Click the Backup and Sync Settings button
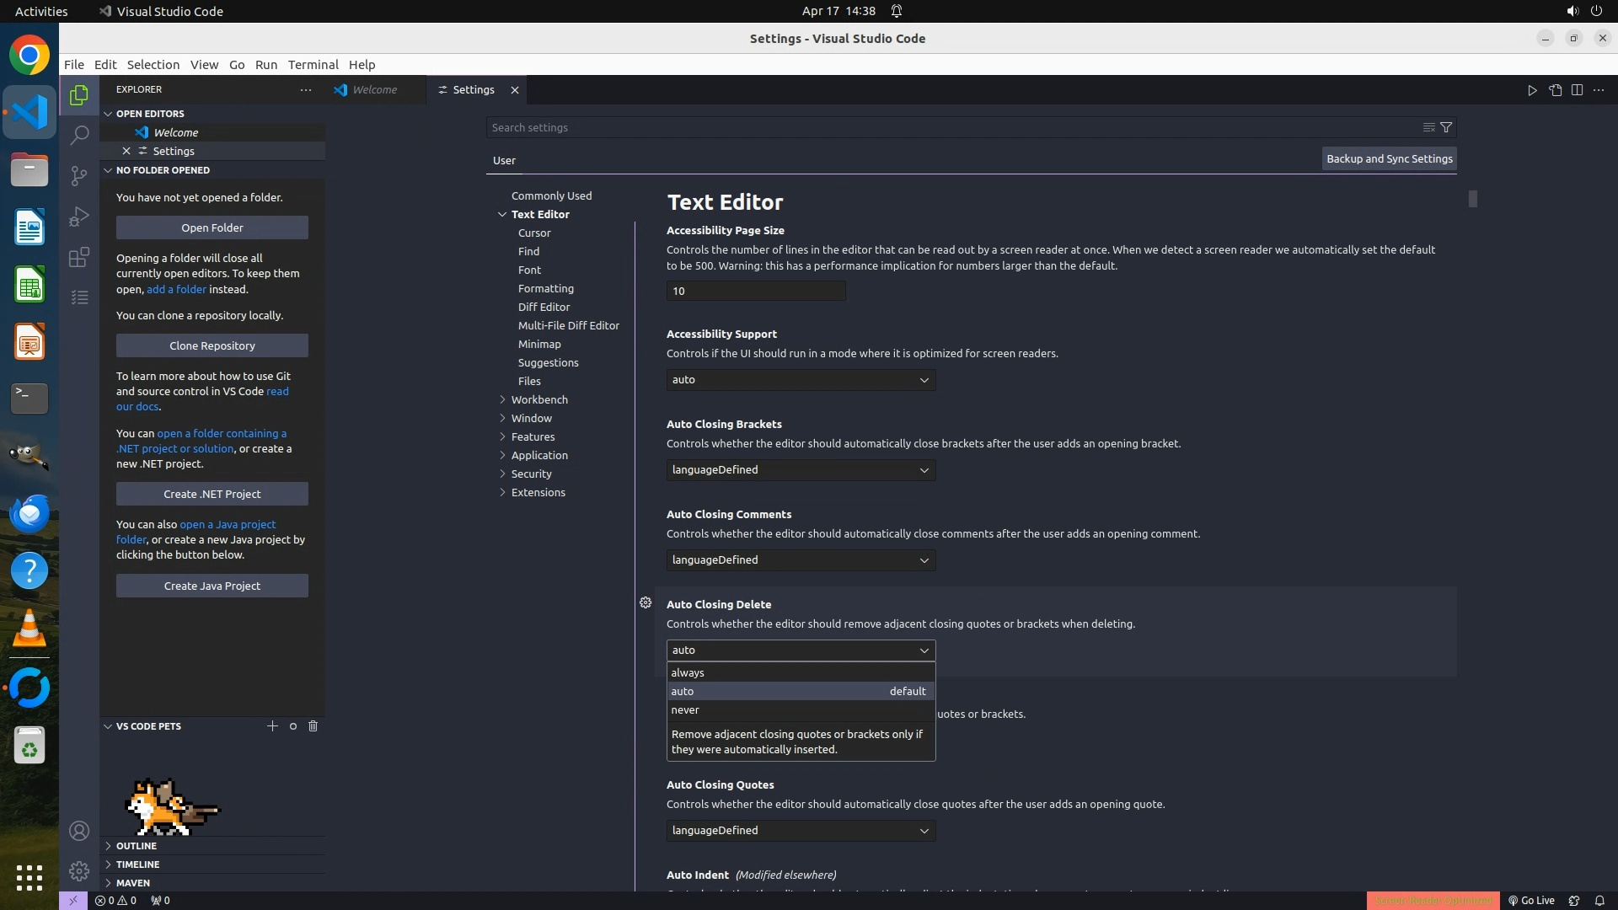This screenshot has height=910, width=1618. coord(1389,158)
